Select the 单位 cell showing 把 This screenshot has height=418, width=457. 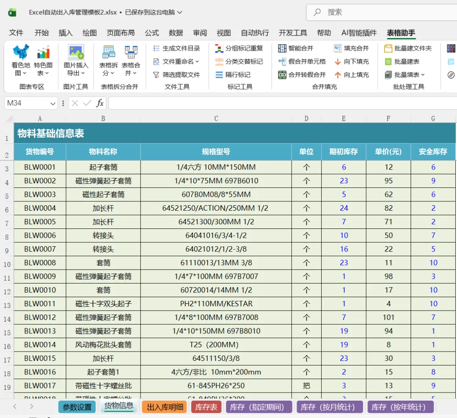click(x=306, y=386)
